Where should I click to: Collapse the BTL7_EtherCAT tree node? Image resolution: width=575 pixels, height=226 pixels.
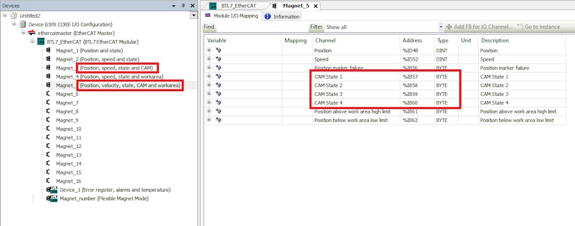(x=32, y=41)
